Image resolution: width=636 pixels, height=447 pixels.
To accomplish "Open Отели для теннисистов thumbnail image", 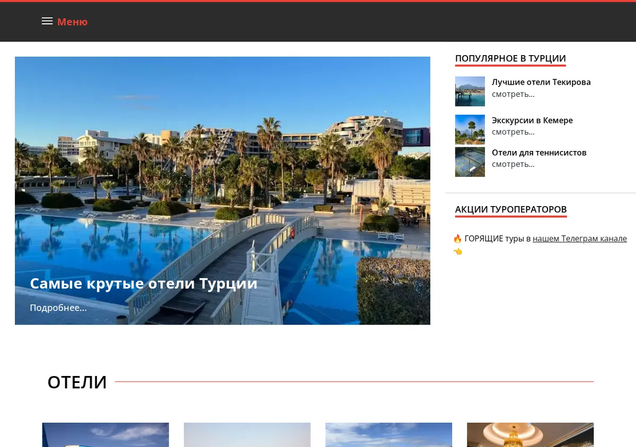I will [470, 162].
